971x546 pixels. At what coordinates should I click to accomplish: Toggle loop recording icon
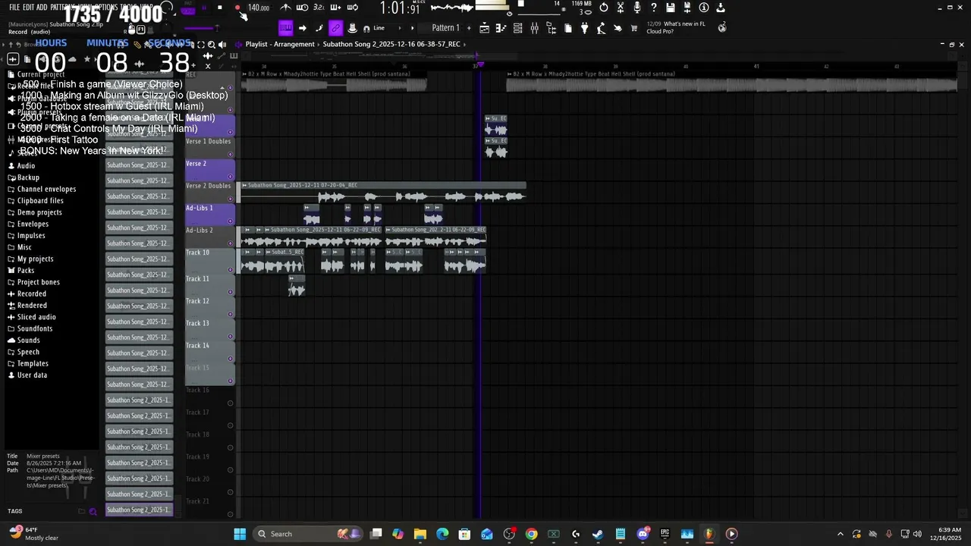352,8
